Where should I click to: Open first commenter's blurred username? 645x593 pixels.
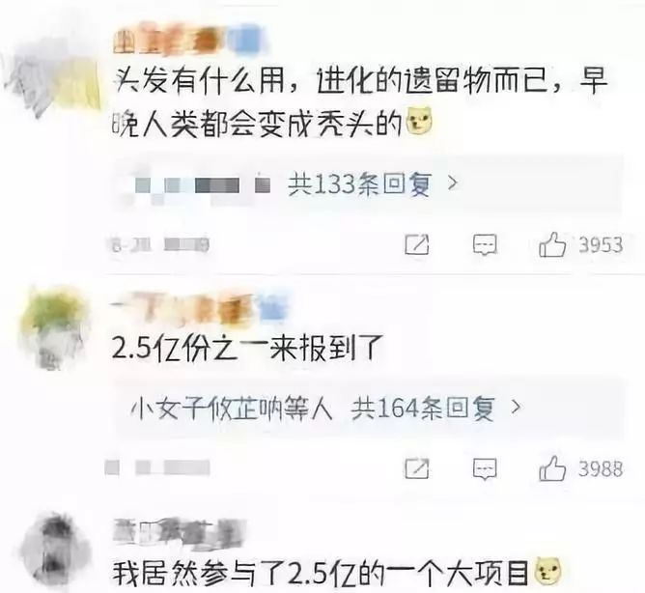click(x=190, y=40)
